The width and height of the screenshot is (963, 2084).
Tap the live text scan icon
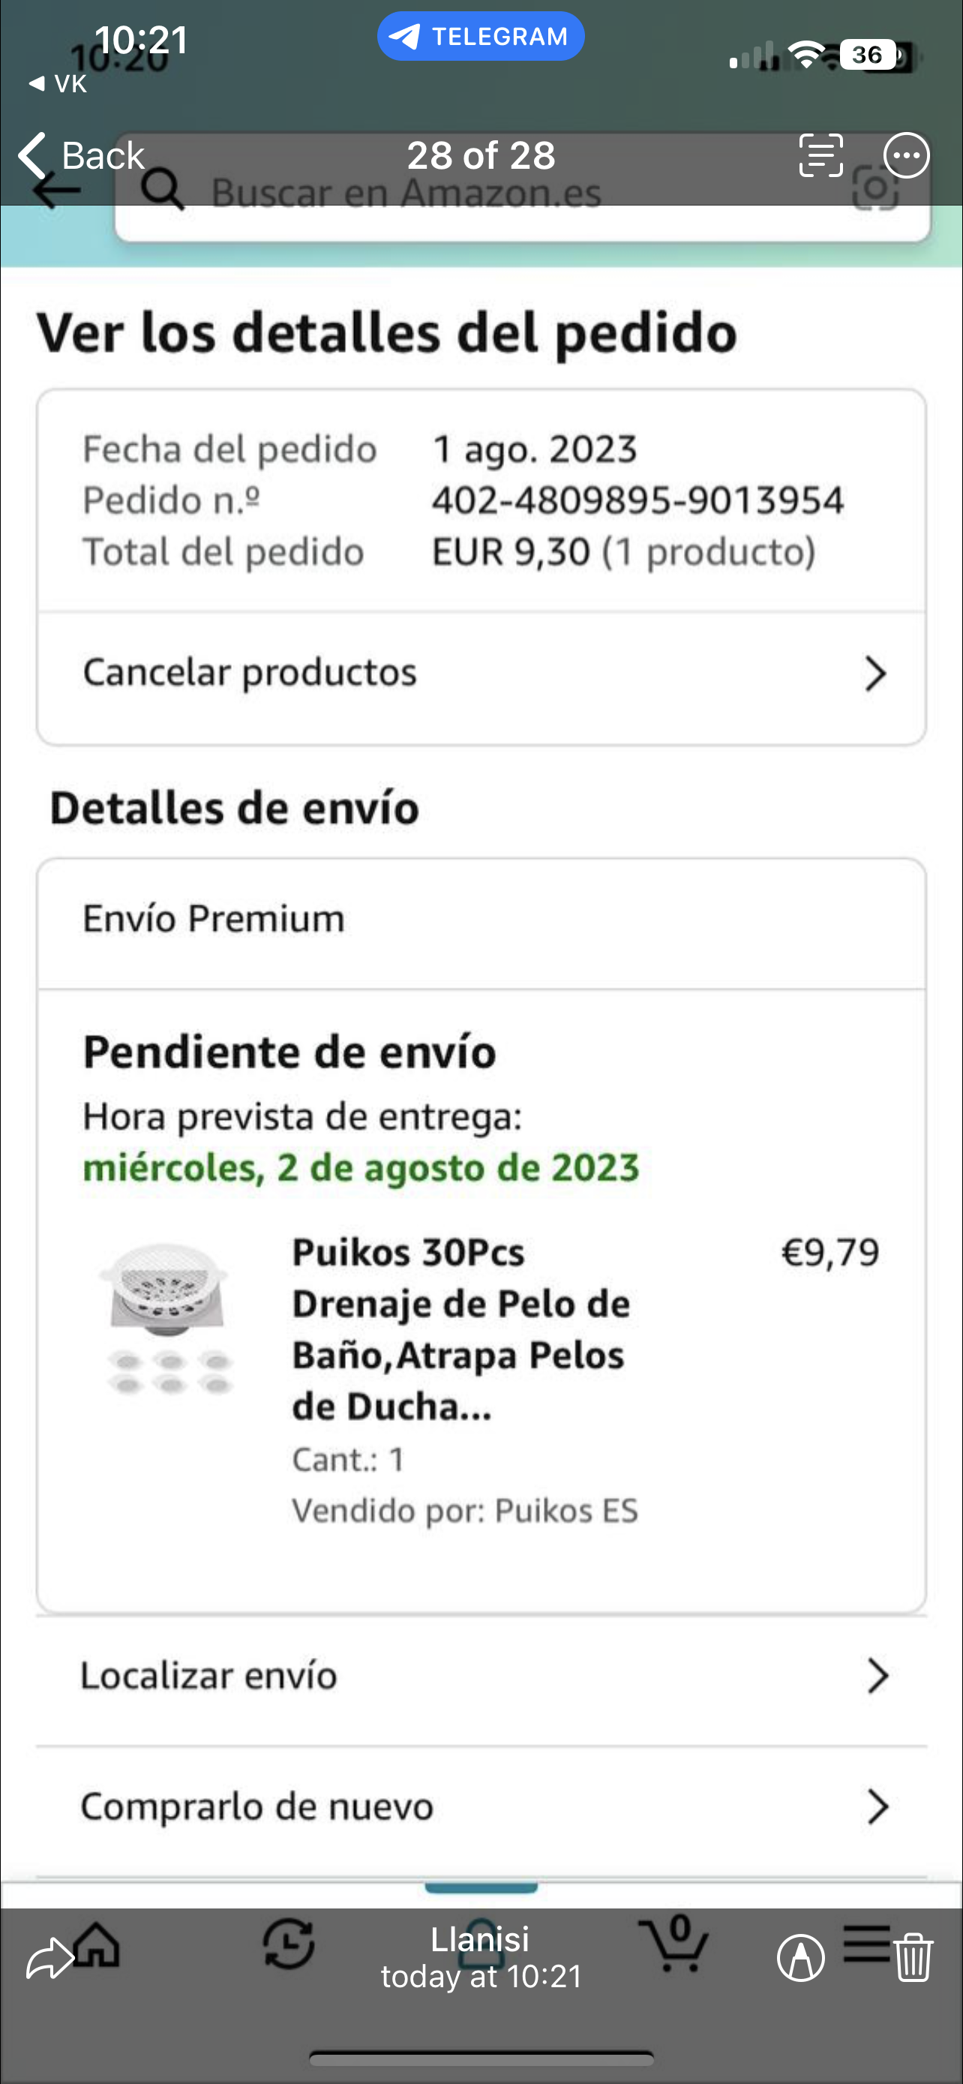(820, 155)
